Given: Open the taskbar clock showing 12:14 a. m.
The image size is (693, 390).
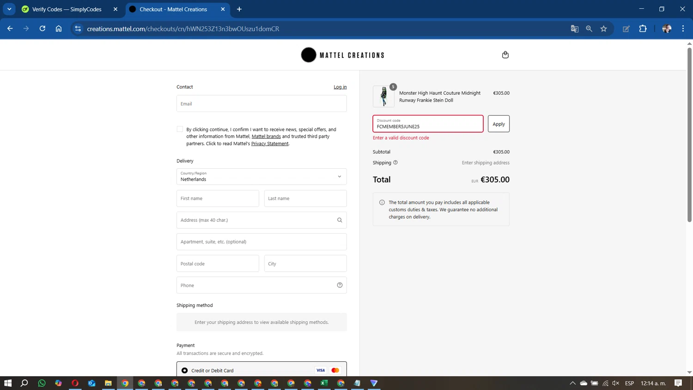Looking at the screenshot, I should (653, 383).
